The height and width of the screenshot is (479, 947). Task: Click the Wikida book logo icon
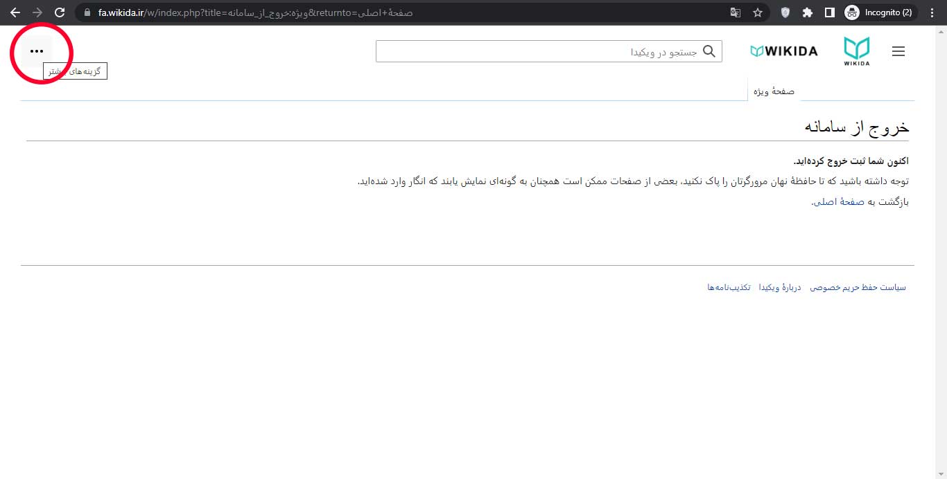click(x=857, y=51)
